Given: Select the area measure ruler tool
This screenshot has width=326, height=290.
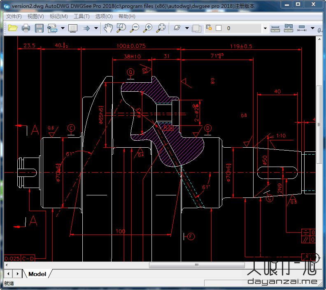Looking at the screenshot, I should tap(289, 28).
